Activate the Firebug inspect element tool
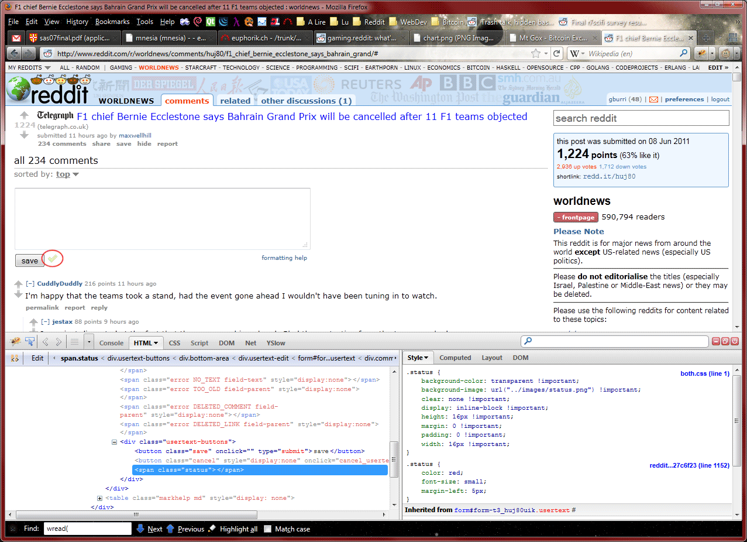 [30, 342]
